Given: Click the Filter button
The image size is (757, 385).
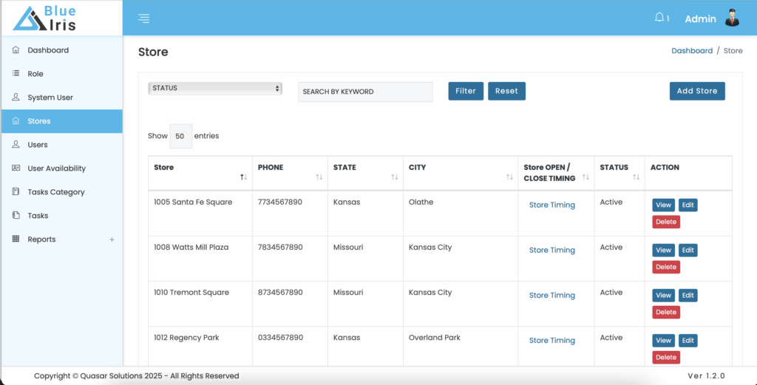Looking at the screenshot, I should (466, 91).
